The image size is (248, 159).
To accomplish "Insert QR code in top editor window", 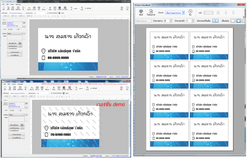I will 65,8.
